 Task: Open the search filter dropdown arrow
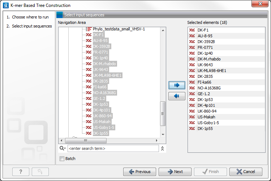[x=65, y=149]
